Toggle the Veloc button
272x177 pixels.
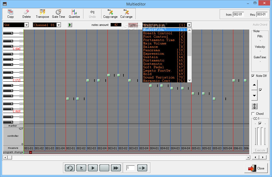pos(133,25)
